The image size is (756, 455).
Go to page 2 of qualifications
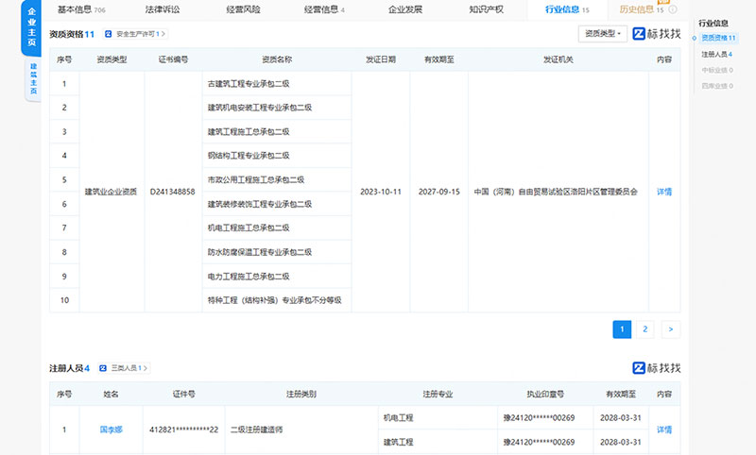645,329
